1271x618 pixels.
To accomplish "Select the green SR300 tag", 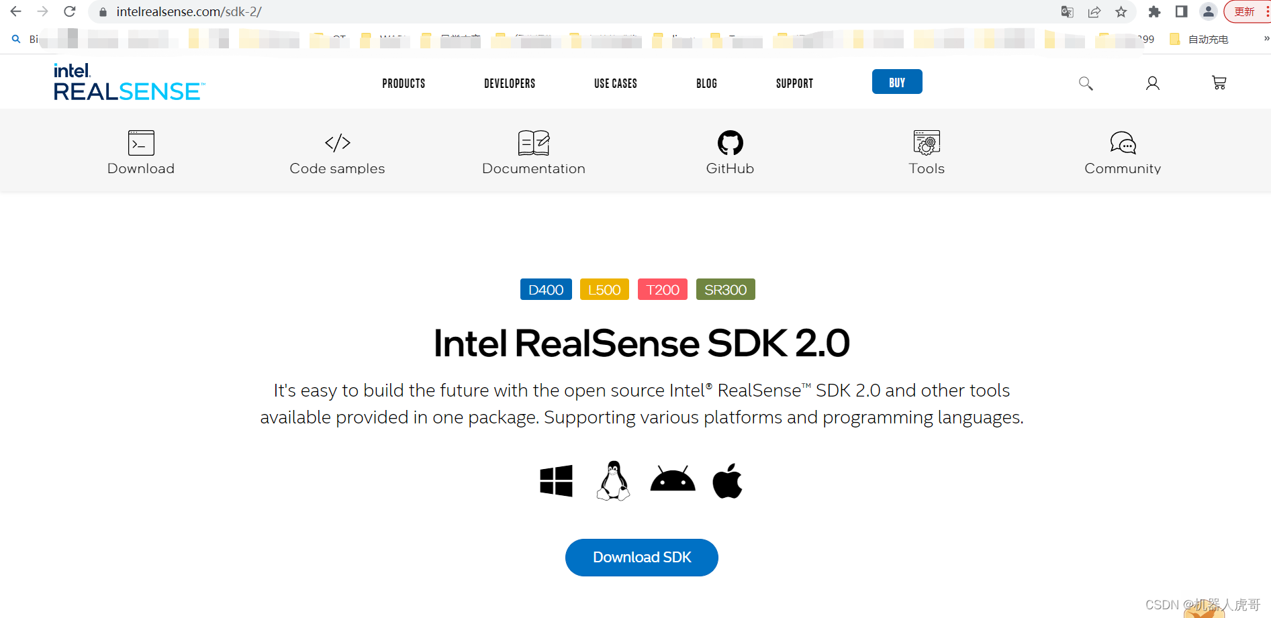I will [x=726, y=289].
